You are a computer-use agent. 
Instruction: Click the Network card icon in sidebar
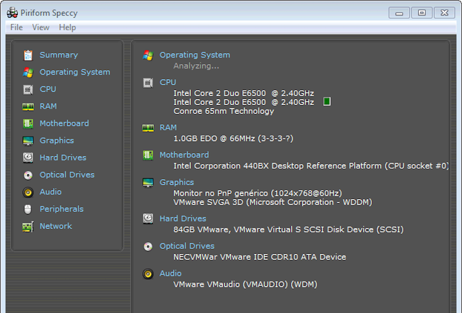tap(28, 226)
